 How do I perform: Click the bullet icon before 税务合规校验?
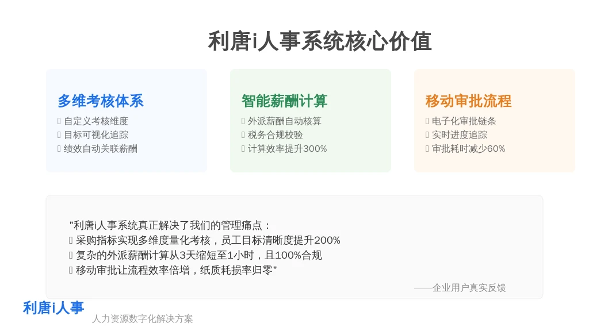click(x=243, y=134)
